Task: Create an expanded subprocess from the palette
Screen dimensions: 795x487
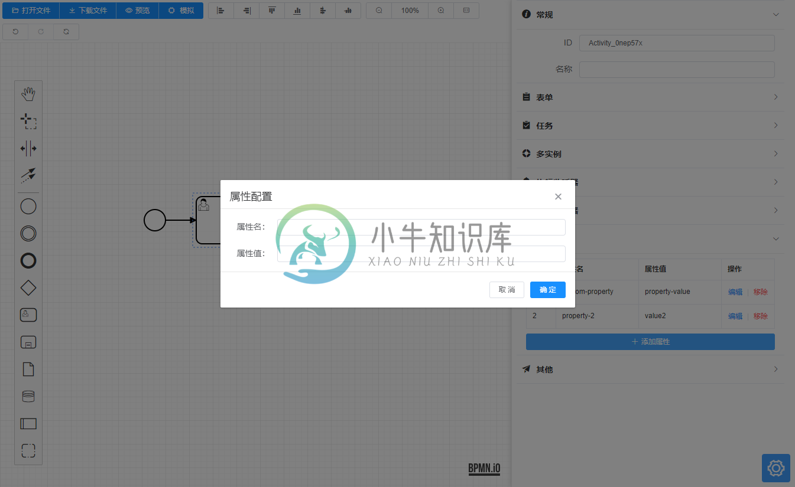Action: coord(28,342)
